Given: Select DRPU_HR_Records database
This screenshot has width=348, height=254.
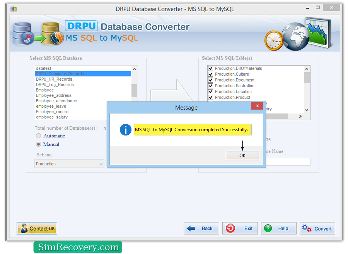Looking at the screenshot, I should (83, 79).
